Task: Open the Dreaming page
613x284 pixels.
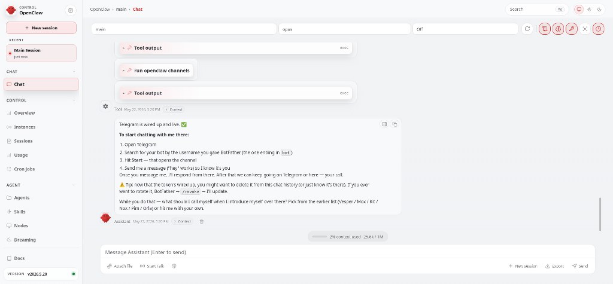Action: (x=41, y=240)
